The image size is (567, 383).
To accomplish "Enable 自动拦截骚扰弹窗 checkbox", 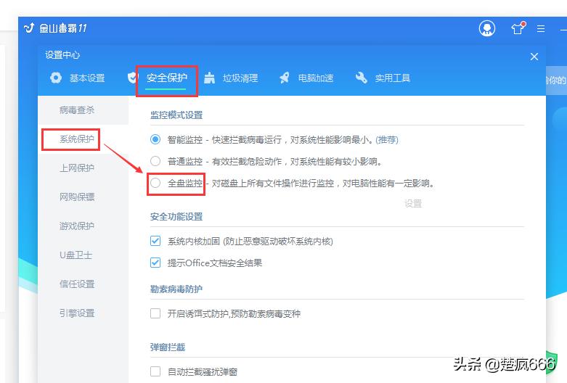I will [x=155, y=371].
